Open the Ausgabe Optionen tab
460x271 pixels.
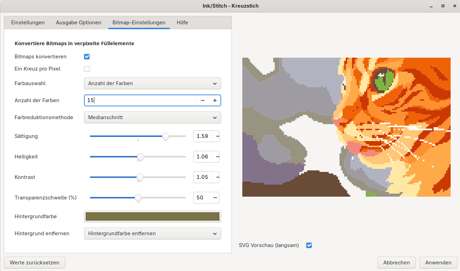click(x=78, y=23)
